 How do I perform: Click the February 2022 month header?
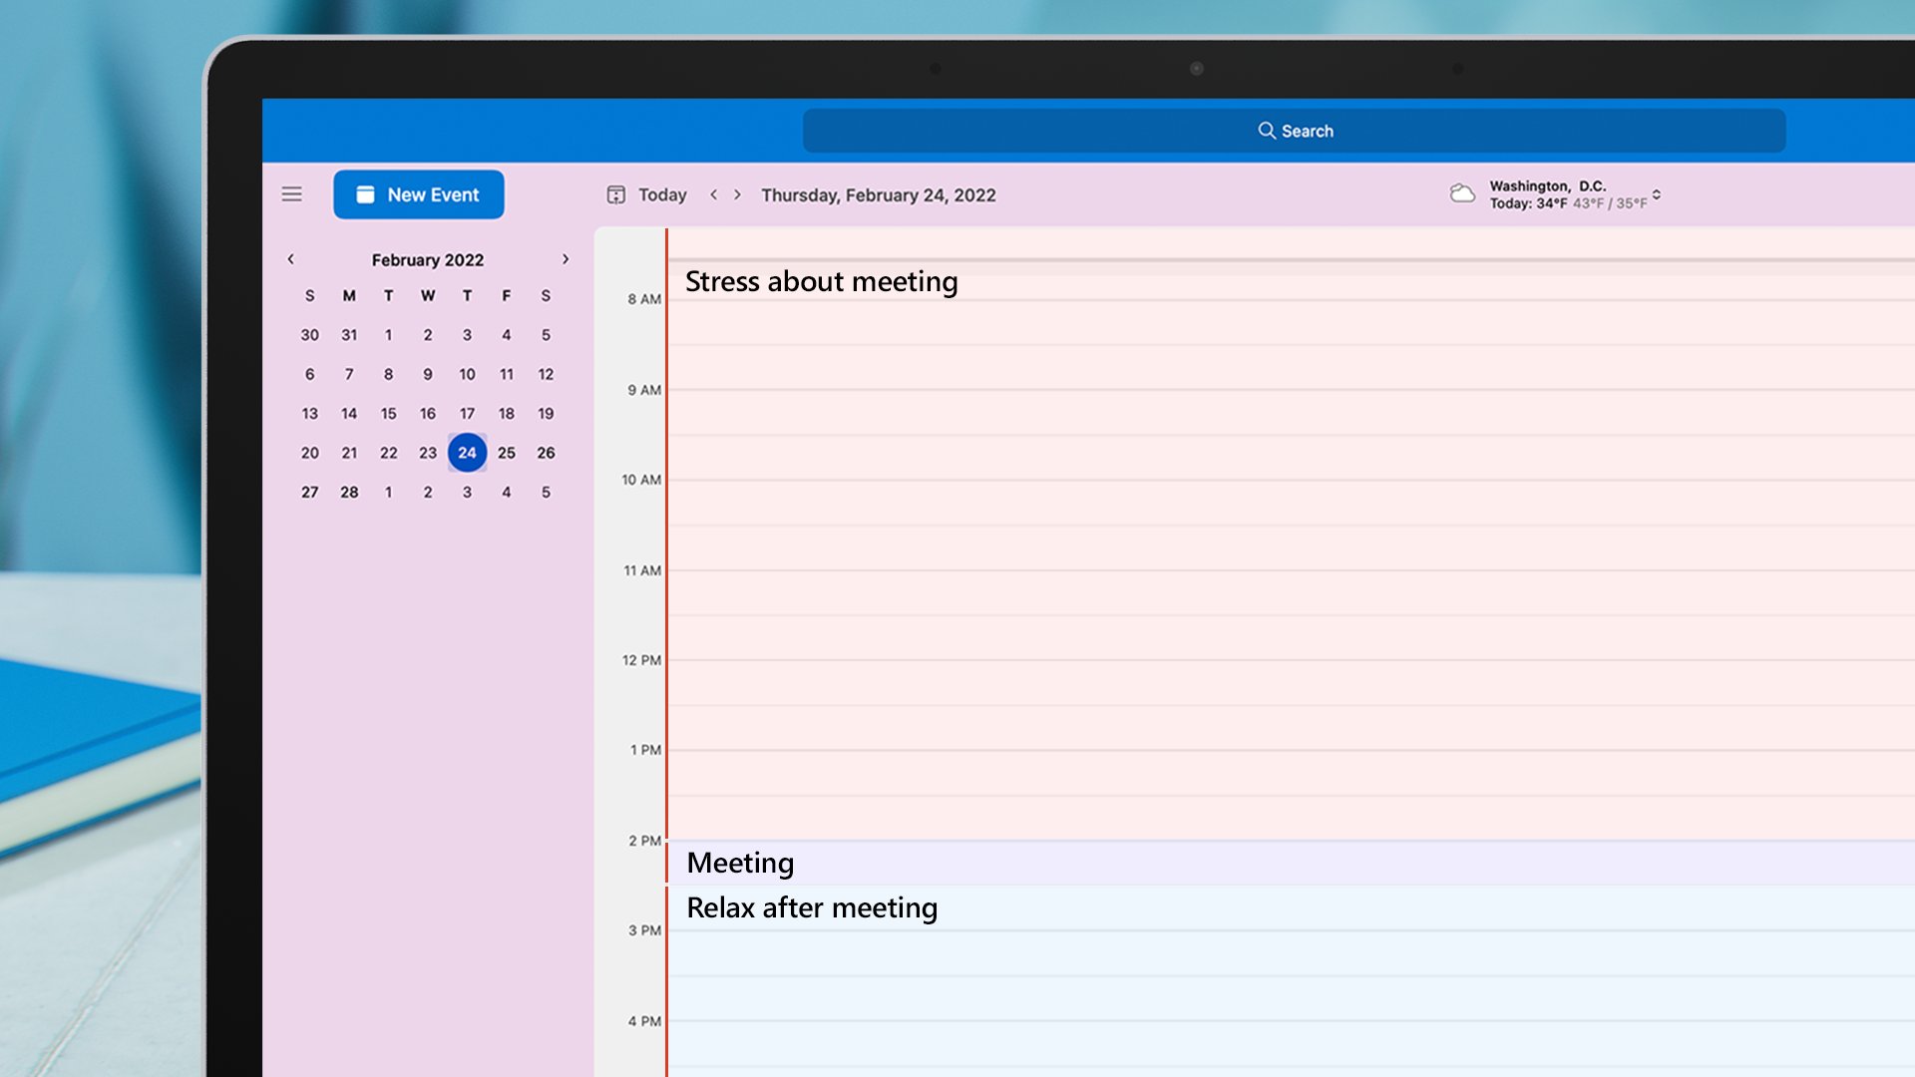point(427,260)
